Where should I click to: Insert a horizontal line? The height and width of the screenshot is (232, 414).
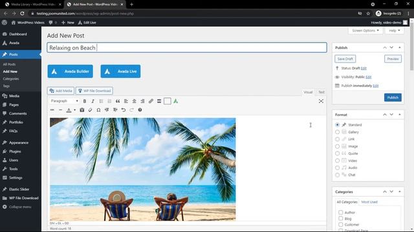[x=60, y=110]
